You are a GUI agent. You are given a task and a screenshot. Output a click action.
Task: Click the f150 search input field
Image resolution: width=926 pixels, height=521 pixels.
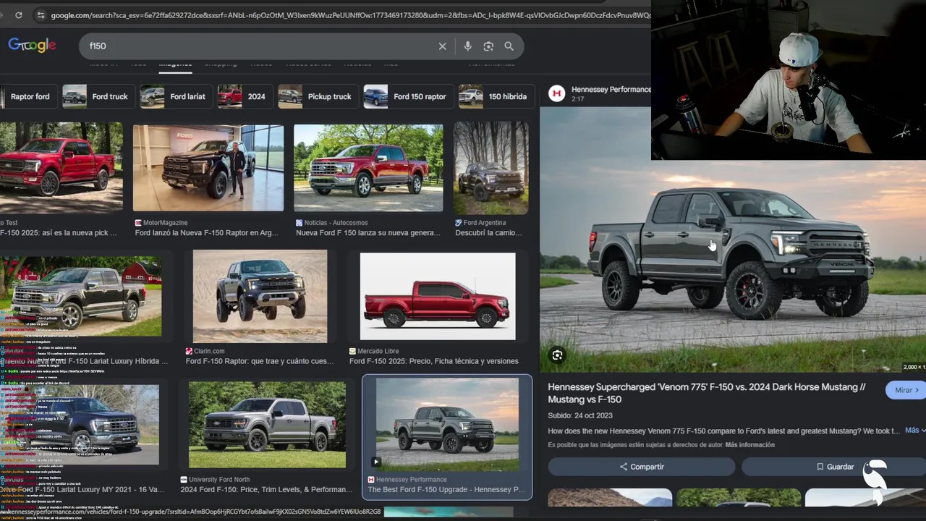pos(260,46)
